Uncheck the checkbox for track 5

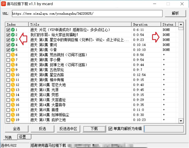(8, 50)
